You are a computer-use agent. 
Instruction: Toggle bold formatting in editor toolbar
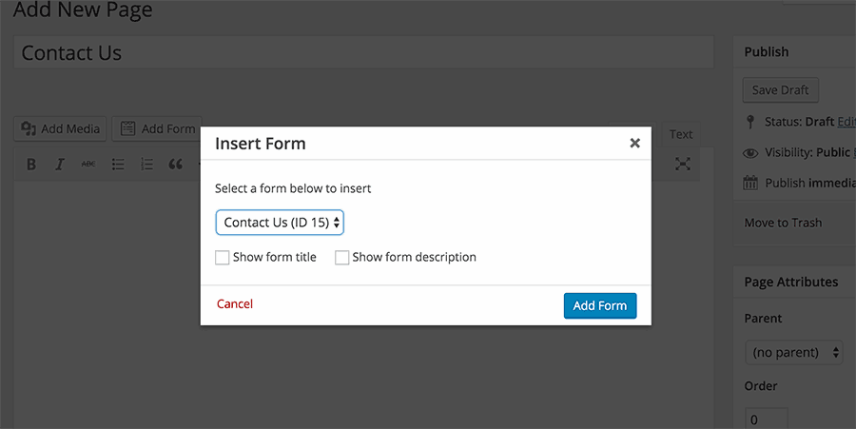[31, 165]
